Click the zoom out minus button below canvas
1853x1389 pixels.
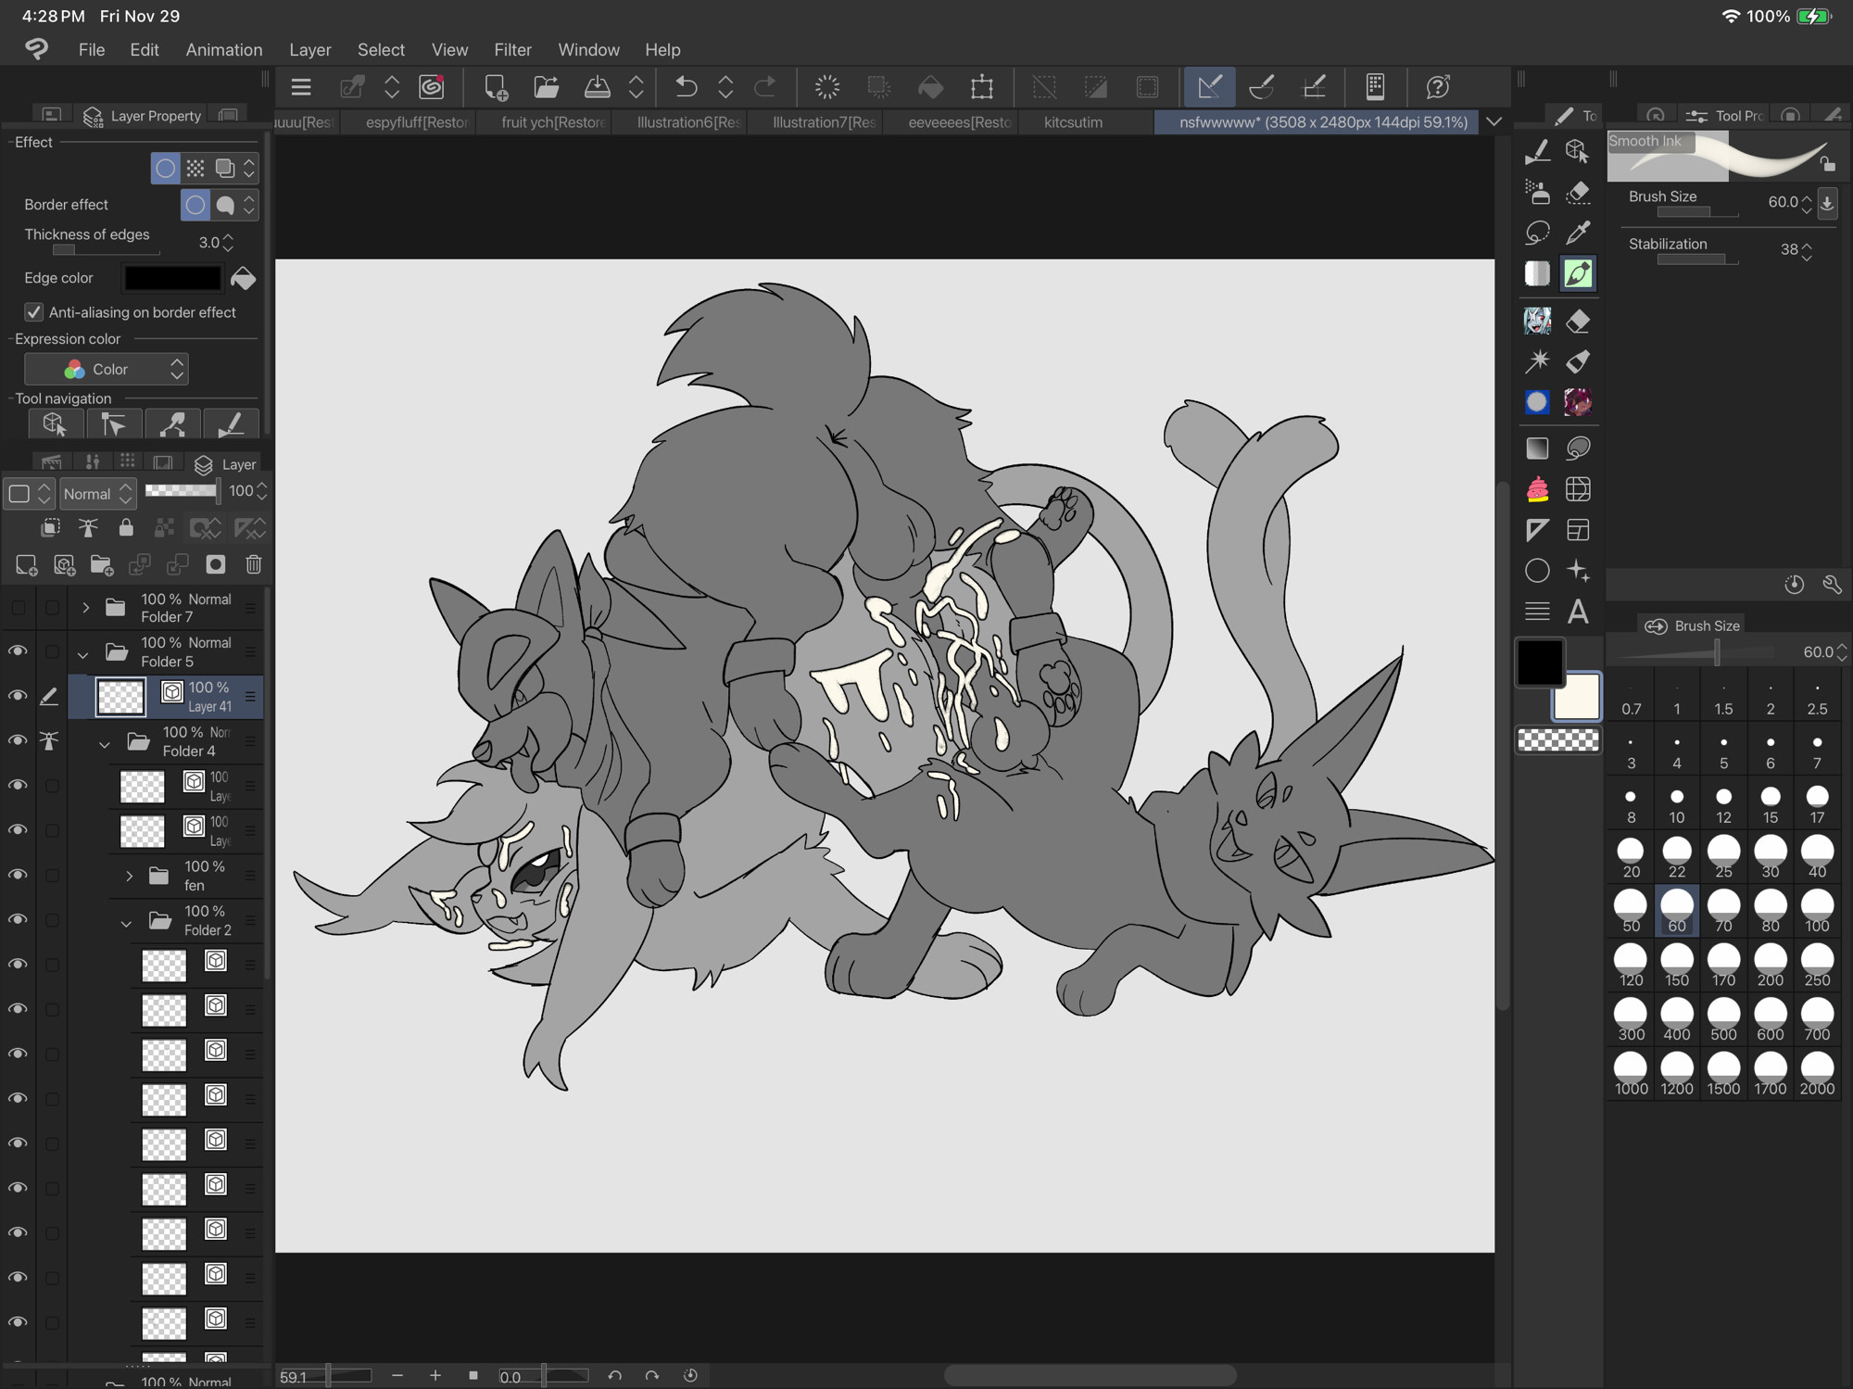click(x=397, y=1375)
